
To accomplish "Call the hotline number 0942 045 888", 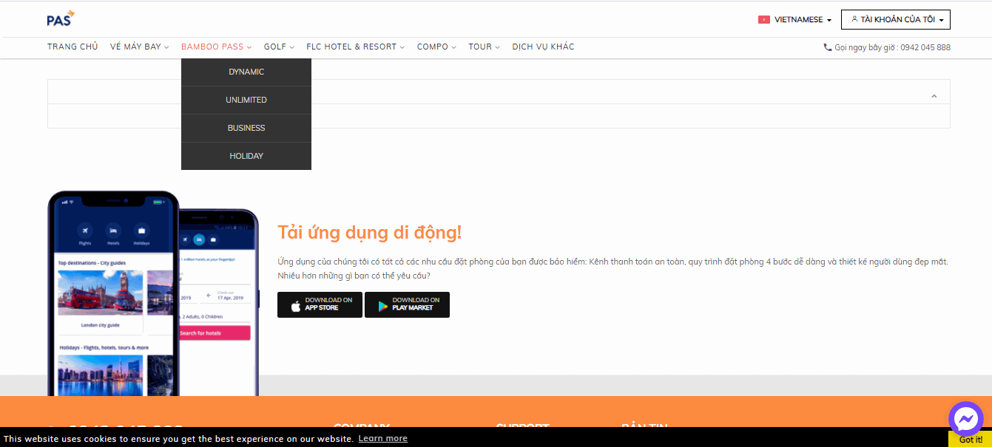I will click(925, 47).
